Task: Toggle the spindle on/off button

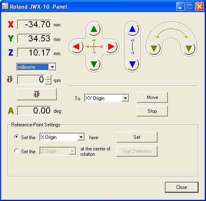Action: (37, 94)
